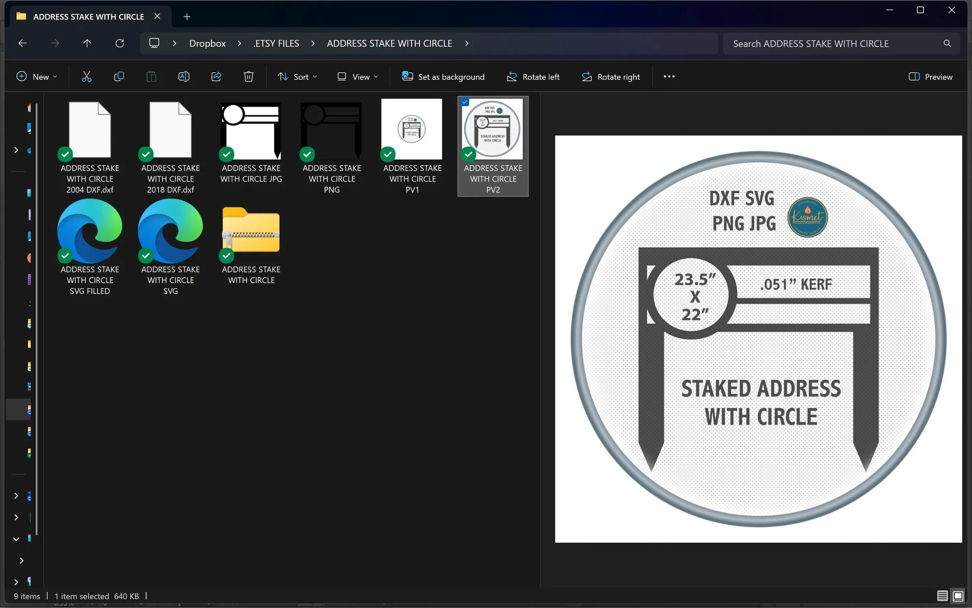Click the Cut scissors icon
The width and height of the screenshot is (972, 608).
(86, 76)
